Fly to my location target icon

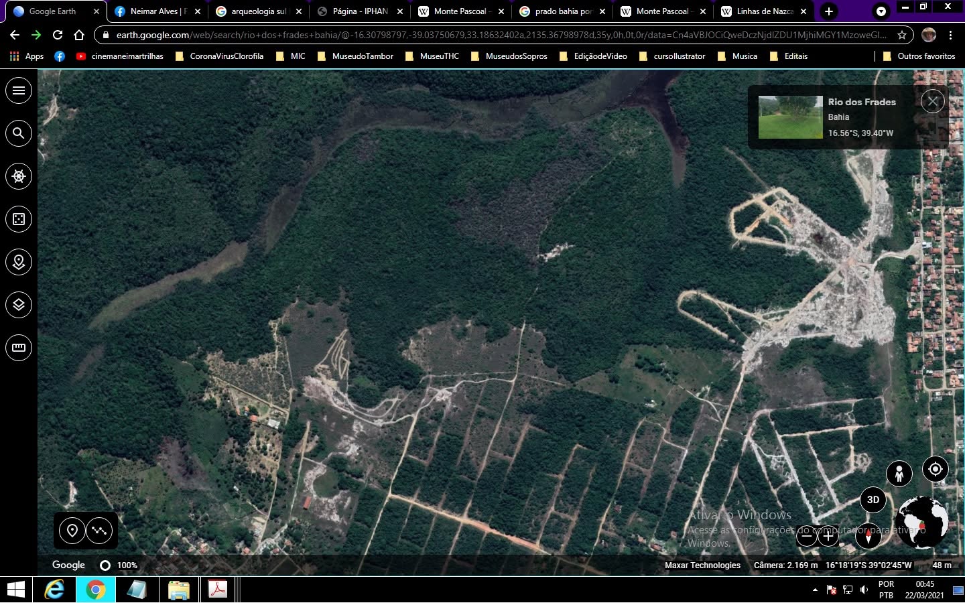[936, 469]
